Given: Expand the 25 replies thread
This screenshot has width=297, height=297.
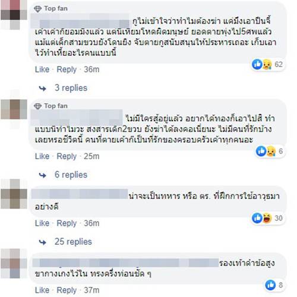Looking at the screenshot, I should (73, 242).
